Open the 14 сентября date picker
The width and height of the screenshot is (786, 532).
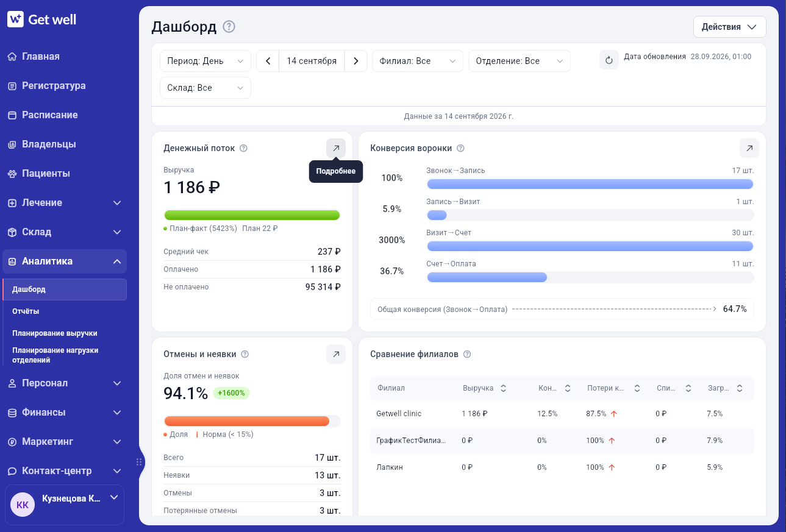click(x=312, y=61)
